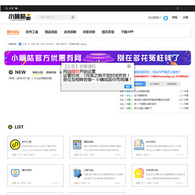
Task: Click 点击进入 on the 站长相关 card
Action: pyautogui.click(x=180, y=155)
